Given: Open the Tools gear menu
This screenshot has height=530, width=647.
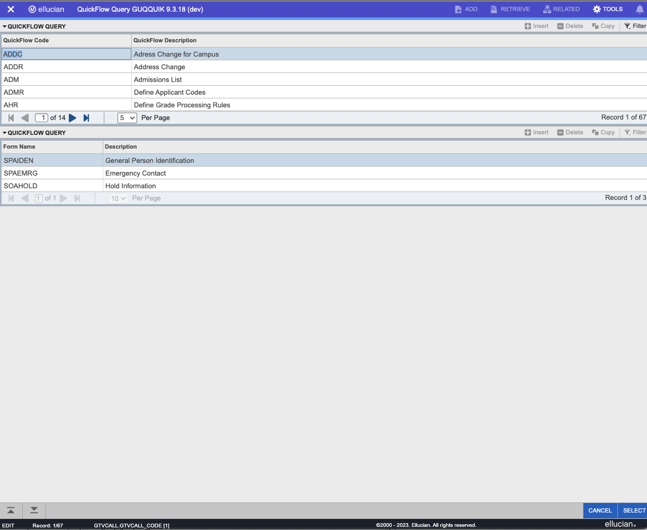Looking at the screenshot, I should coord(607,9).
